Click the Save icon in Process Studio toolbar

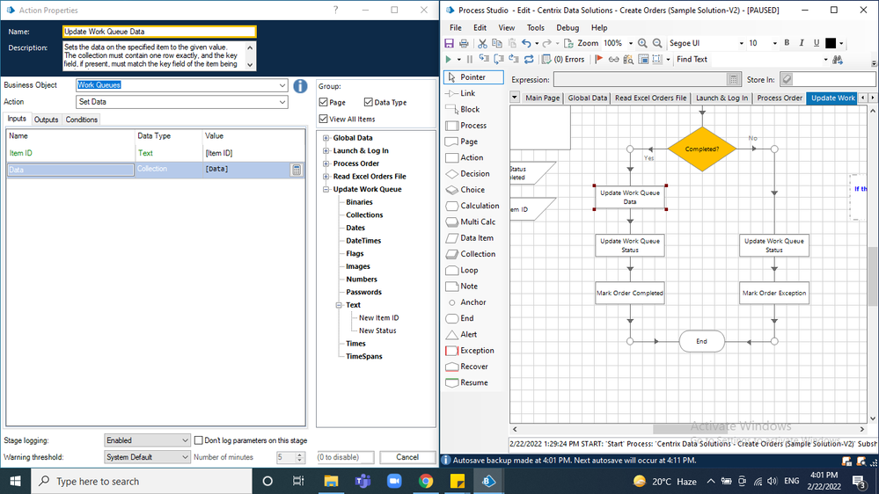(450, 43)
